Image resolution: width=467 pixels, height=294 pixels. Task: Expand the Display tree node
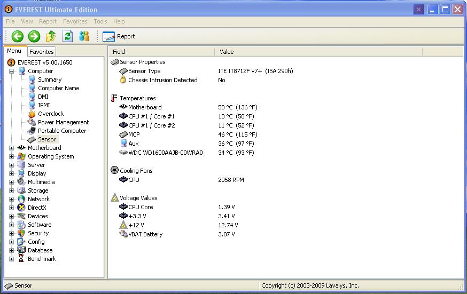[x=11, y=173]
